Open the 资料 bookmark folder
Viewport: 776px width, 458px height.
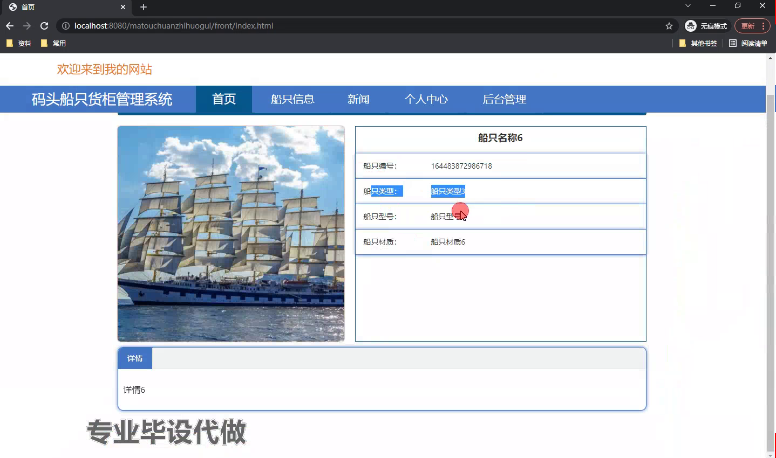(x=19, y=43)
